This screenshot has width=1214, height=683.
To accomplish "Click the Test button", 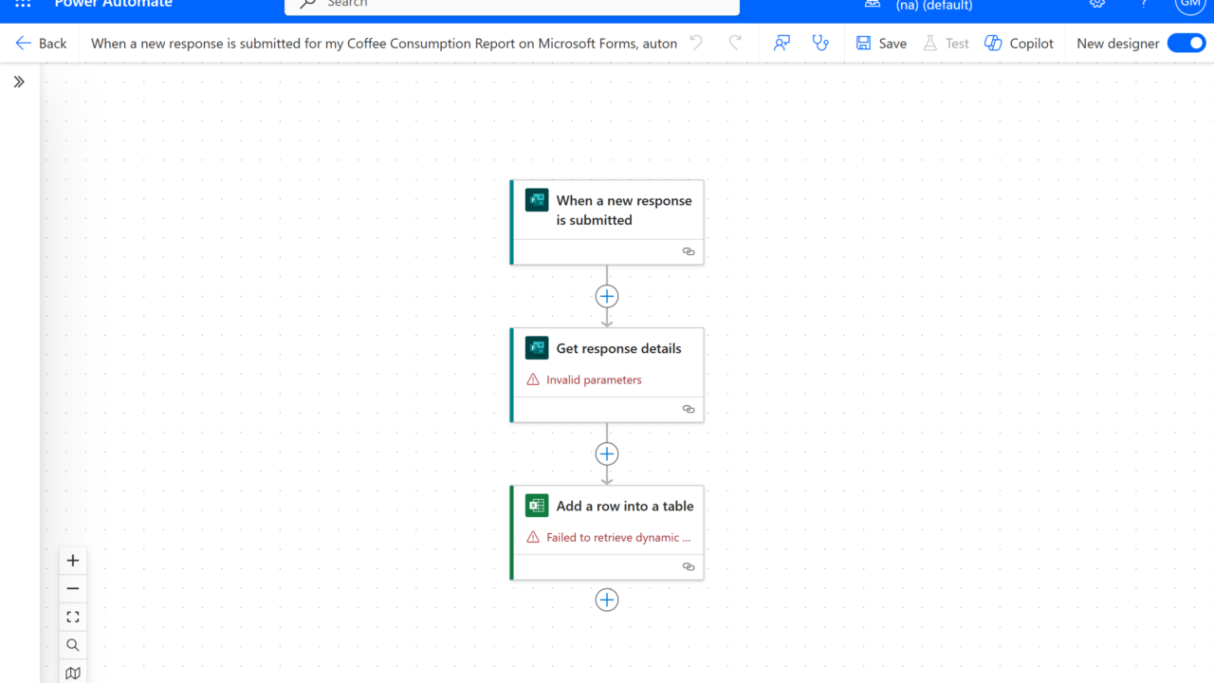I will 946,44.
